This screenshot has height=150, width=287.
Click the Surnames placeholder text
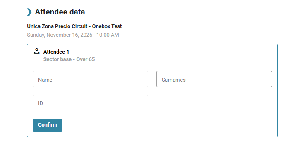coord(174,80)
